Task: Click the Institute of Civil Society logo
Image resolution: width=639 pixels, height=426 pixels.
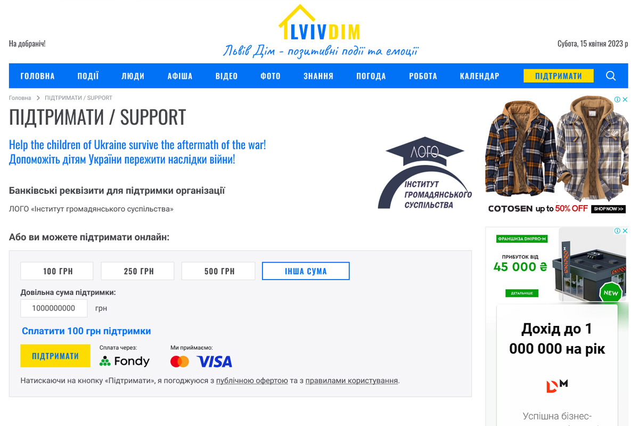Action: tap(425, 173)
